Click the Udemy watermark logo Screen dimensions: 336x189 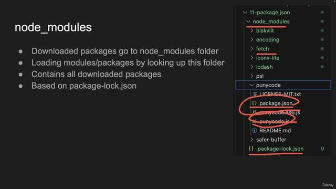click(x=328, y=185)
